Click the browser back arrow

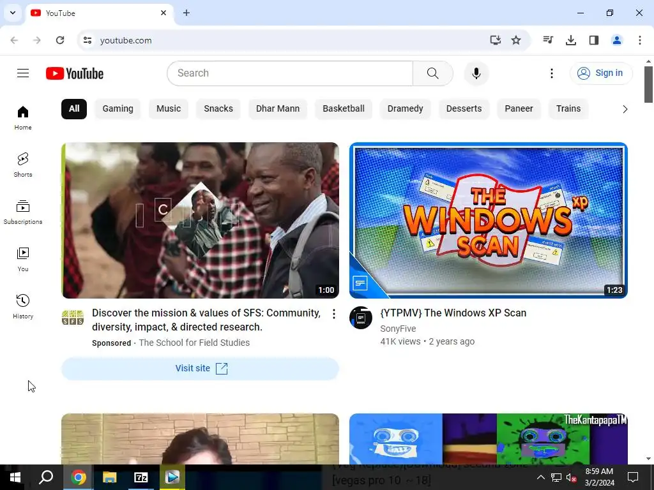[x=14, y=40]
